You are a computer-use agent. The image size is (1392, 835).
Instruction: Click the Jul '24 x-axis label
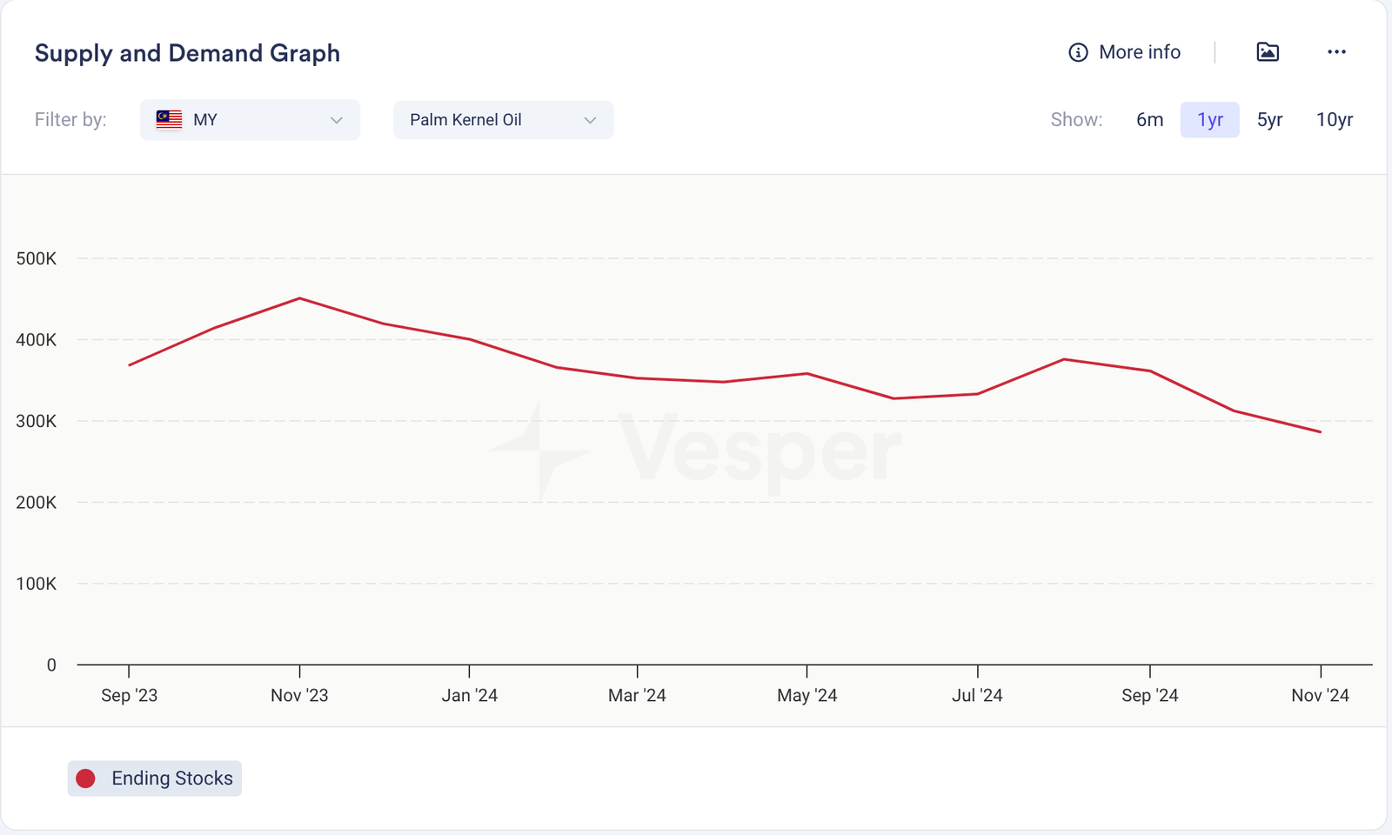click(977, 695)
